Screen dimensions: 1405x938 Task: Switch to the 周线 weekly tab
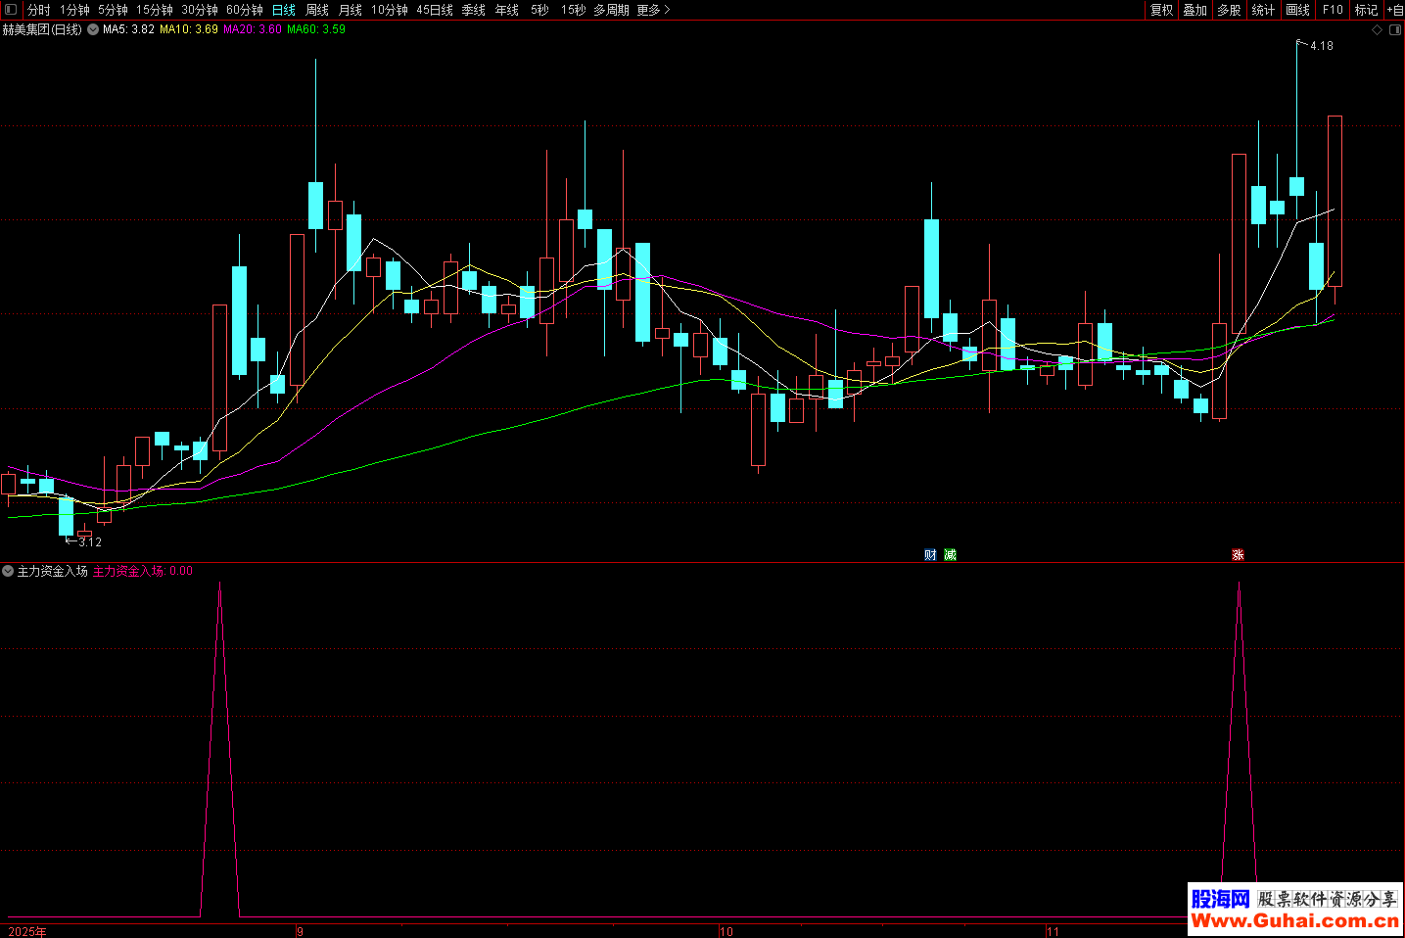pos(317,10)
